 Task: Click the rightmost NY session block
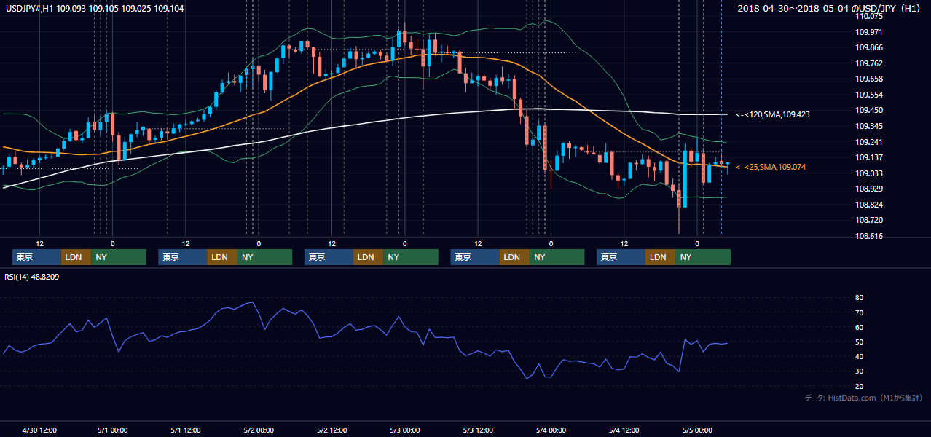[703, 257]
